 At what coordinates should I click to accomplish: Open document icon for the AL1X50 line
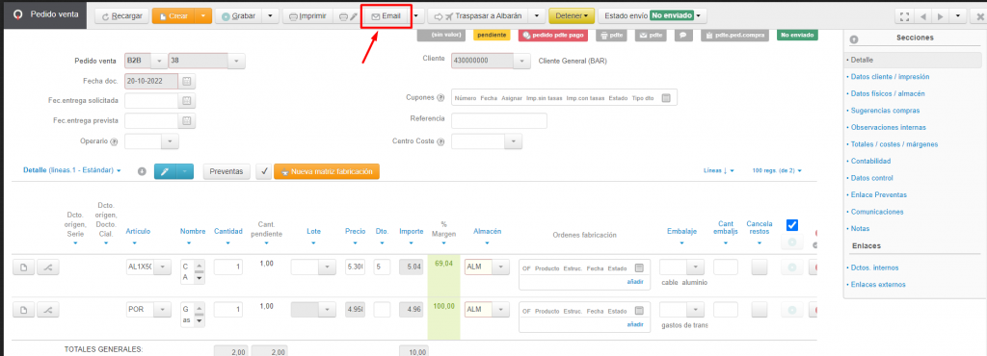click(x=24, y=267)
